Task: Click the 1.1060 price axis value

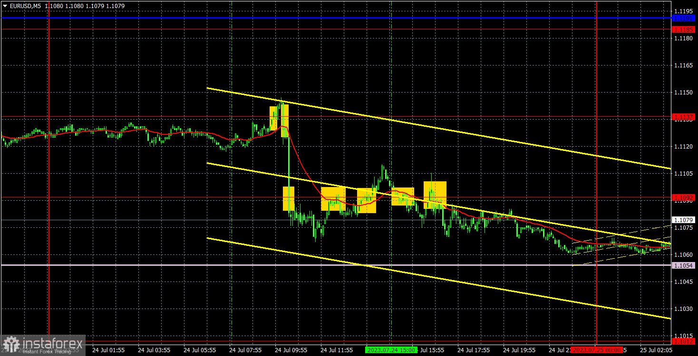Action: pyautogui.click(x=684, y=255)
